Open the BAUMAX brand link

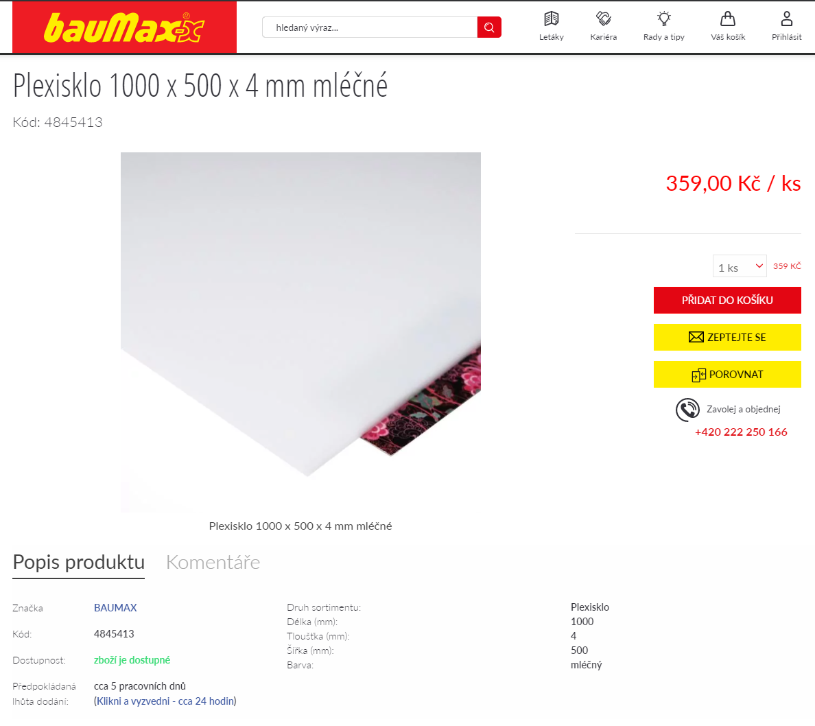pyautogui.click(x=115, y=607)
